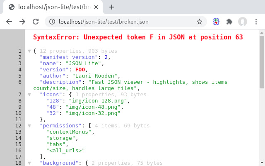The width and height of the screenshot is (265, 166).
Task: Collapse the "icons" object
Action: coord(29,95)
